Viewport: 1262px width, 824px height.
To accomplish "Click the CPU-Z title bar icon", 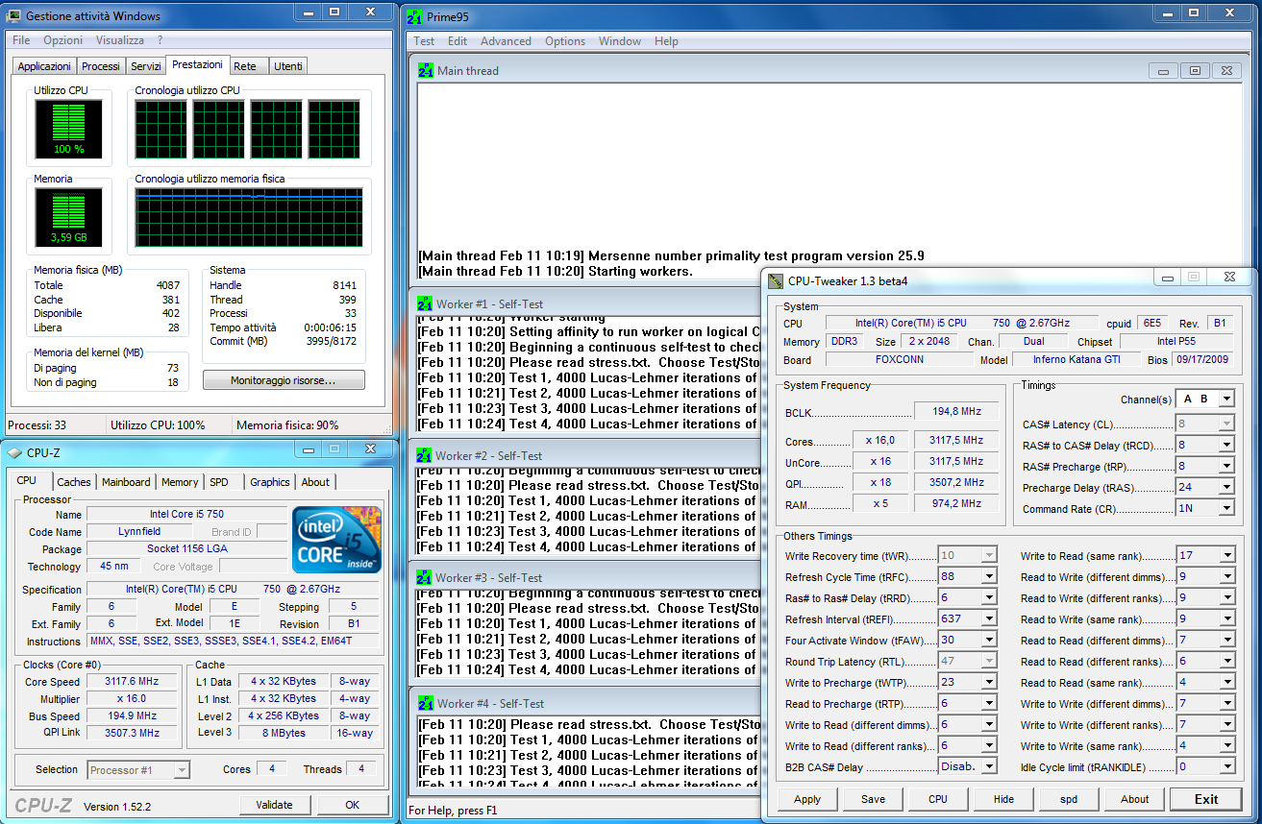I will coord(14,452).
